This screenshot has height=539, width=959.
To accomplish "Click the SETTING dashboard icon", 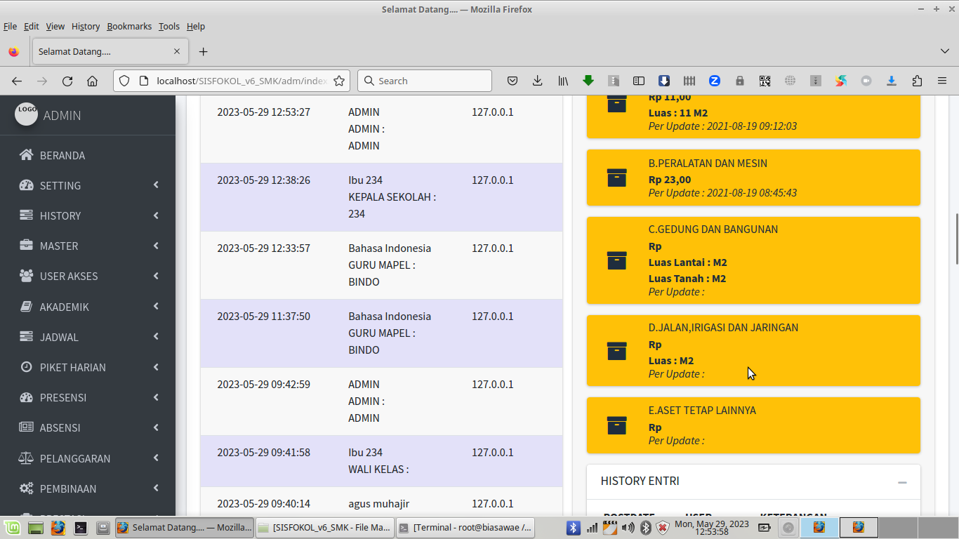I will [27, 185].
